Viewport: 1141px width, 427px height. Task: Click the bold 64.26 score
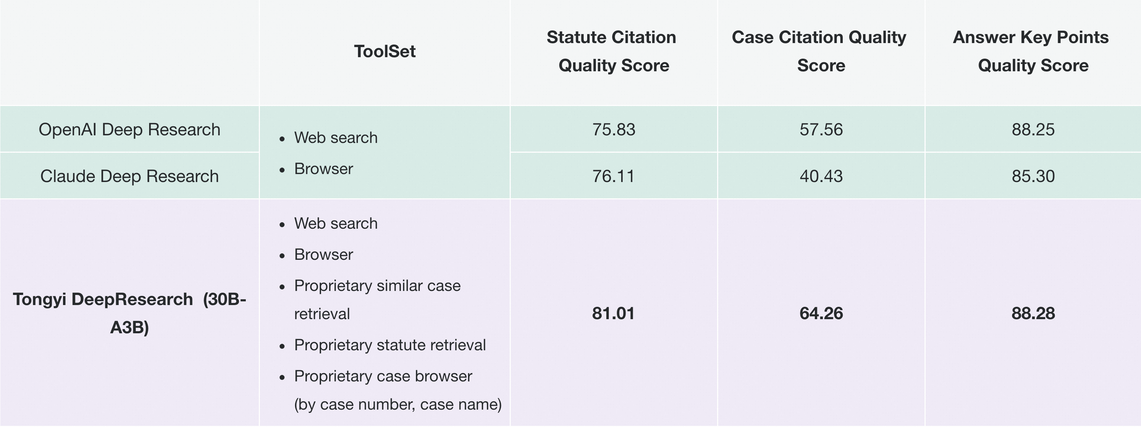point(821,313)
